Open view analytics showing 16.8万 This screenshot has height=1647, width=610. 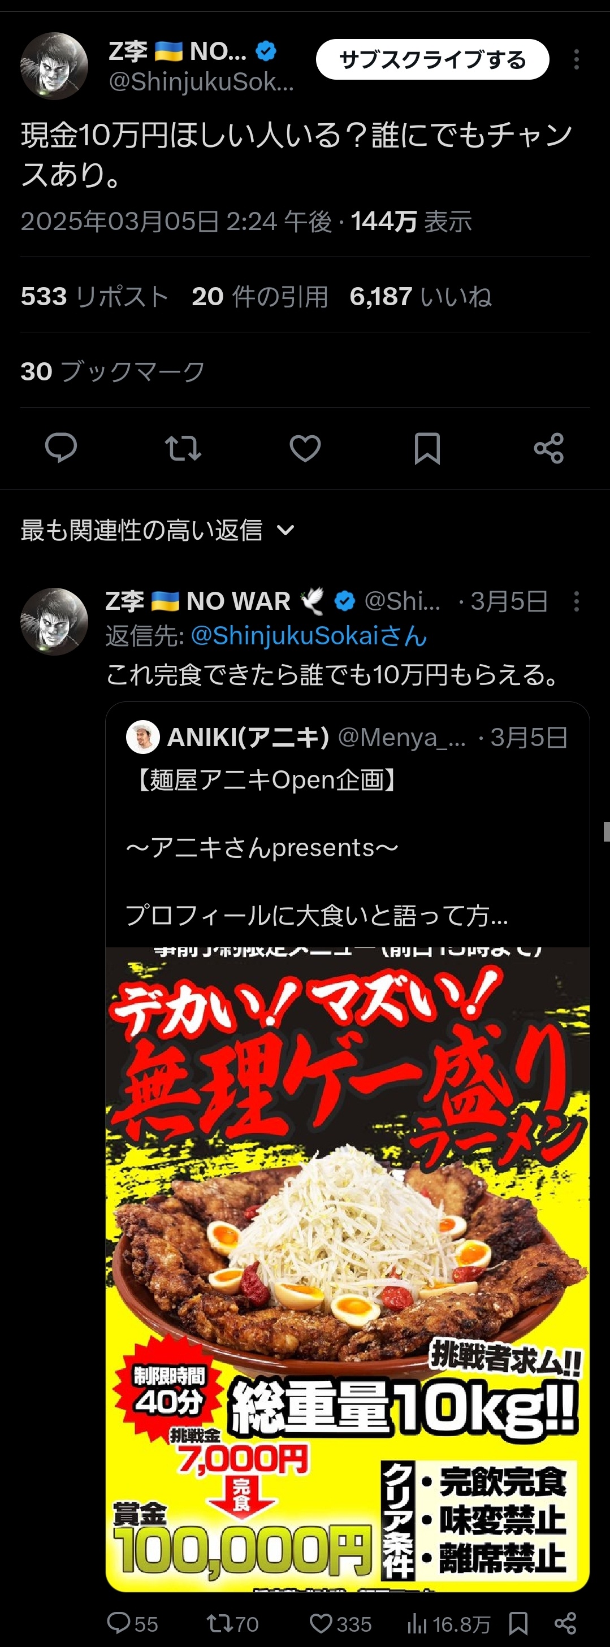point(449,1623)
